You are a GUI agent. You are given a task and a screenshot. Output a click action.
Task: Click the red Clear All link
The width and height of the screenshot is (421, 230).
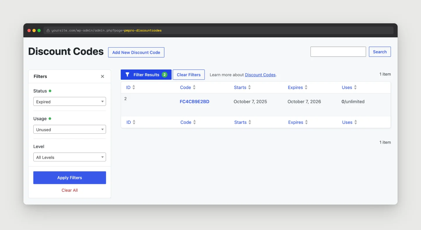point(70,190)
